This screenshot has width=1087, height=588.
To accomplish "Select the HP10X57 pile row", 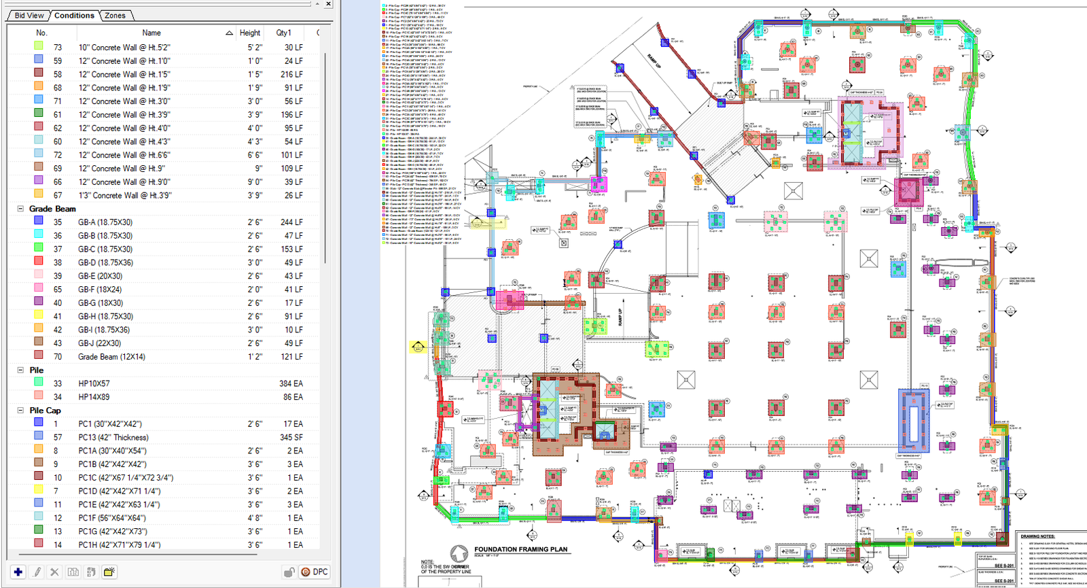I will [94, 383].
